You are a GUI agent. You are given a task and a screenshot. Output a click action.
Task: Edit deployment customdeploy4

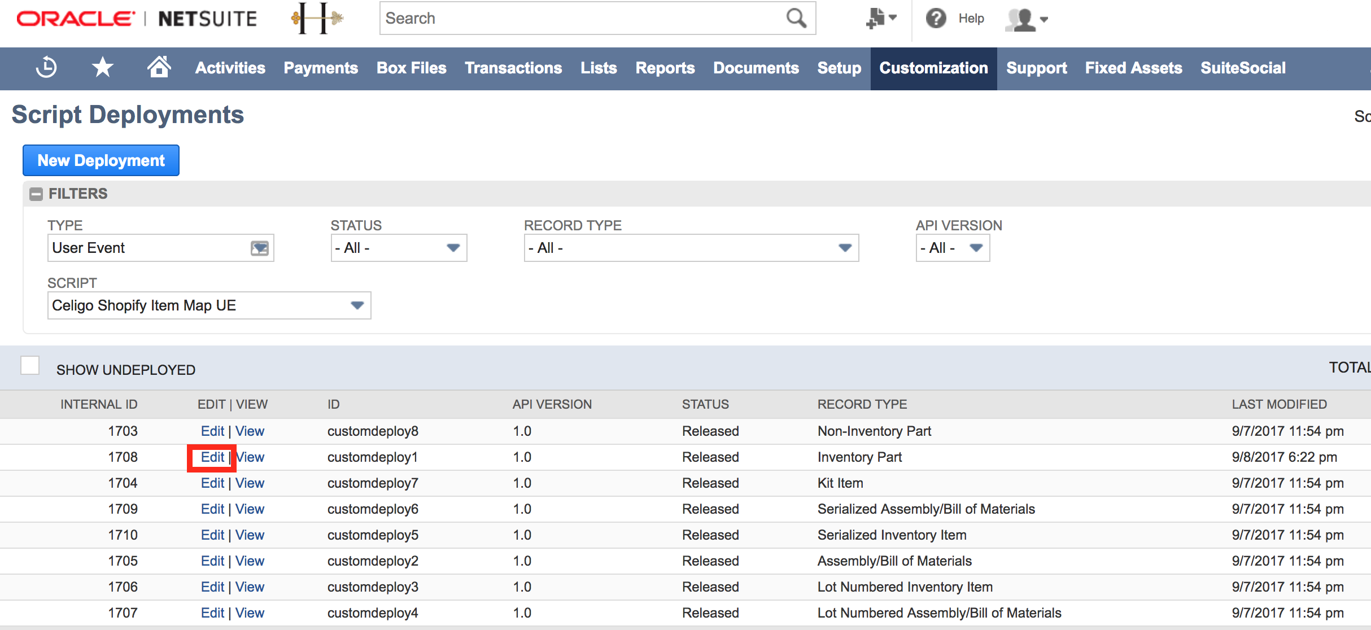(212, 613)
